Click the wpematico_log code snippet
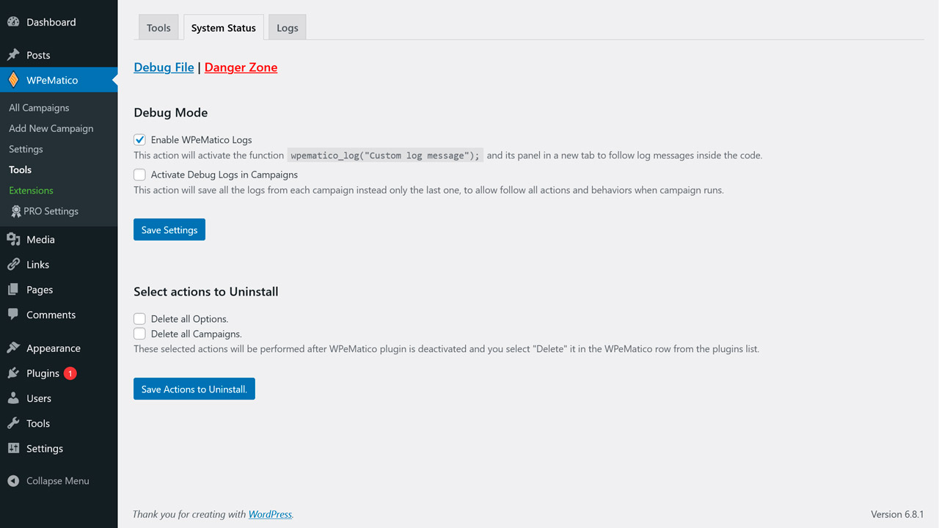939x528 pixels. pyautogui.click(x=385, y=155)
